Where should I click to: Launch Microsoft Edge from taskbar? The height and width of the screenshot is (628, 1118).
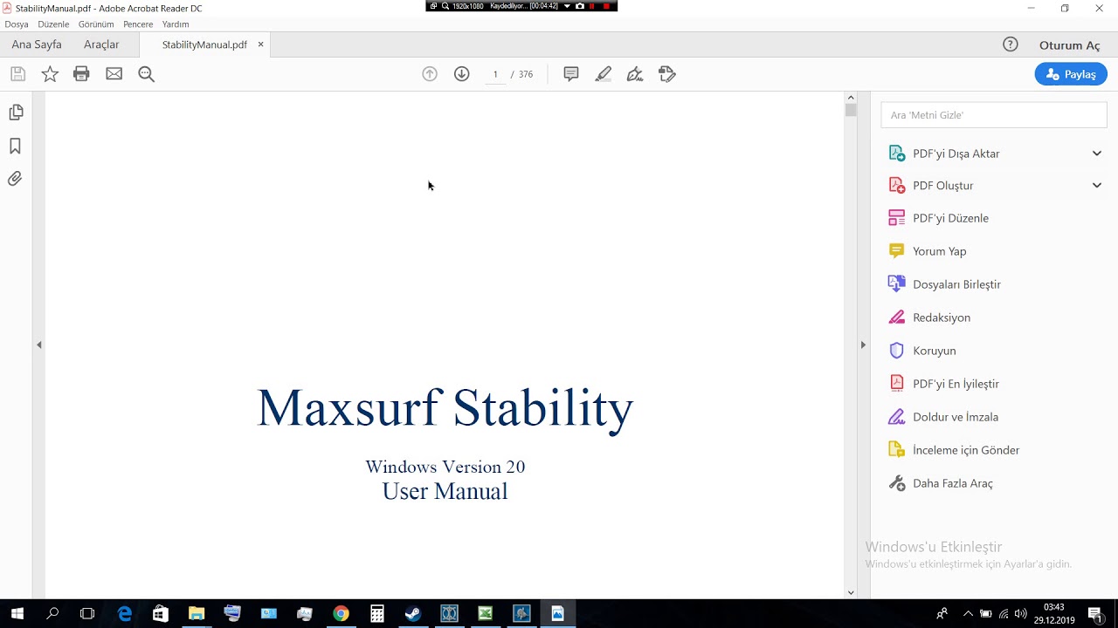click(x=124, y=614)
